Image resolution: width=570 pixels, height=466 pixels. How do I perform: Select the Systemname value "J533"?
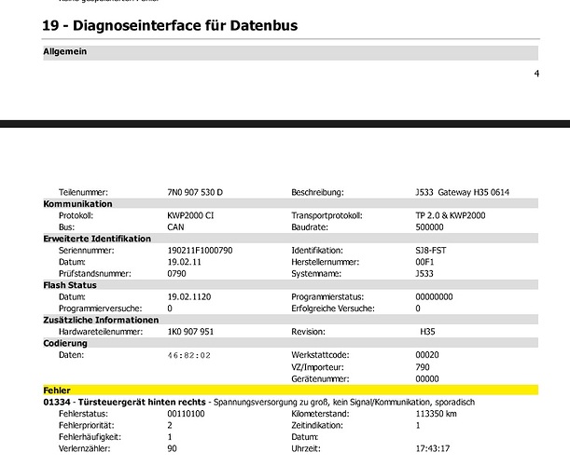424,273
